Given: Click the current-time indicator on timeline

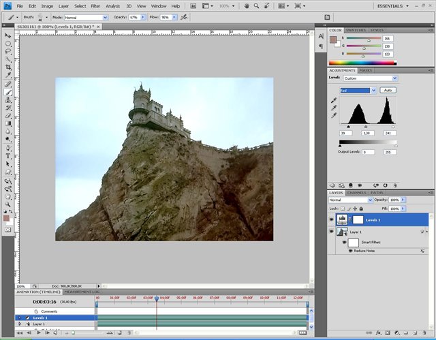Looking at the screenshot, I should click(x=157, y=298).
